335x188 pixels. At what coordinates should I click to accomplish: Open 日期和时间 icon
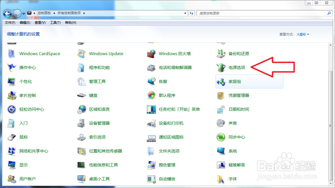click(x=221, y=109)
